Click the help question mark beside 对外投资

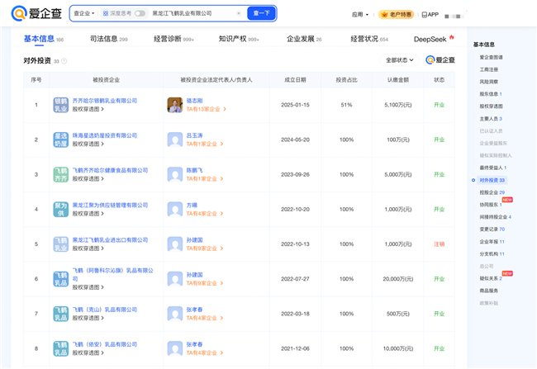(64, 61)
